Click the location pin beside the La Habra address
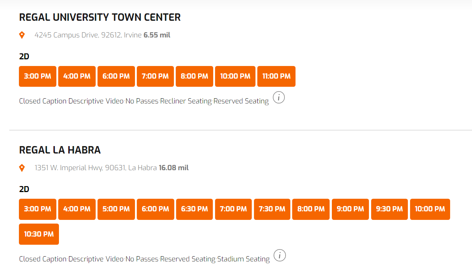Viewport: 472px width, 264px height. click(x=22, y=167)
